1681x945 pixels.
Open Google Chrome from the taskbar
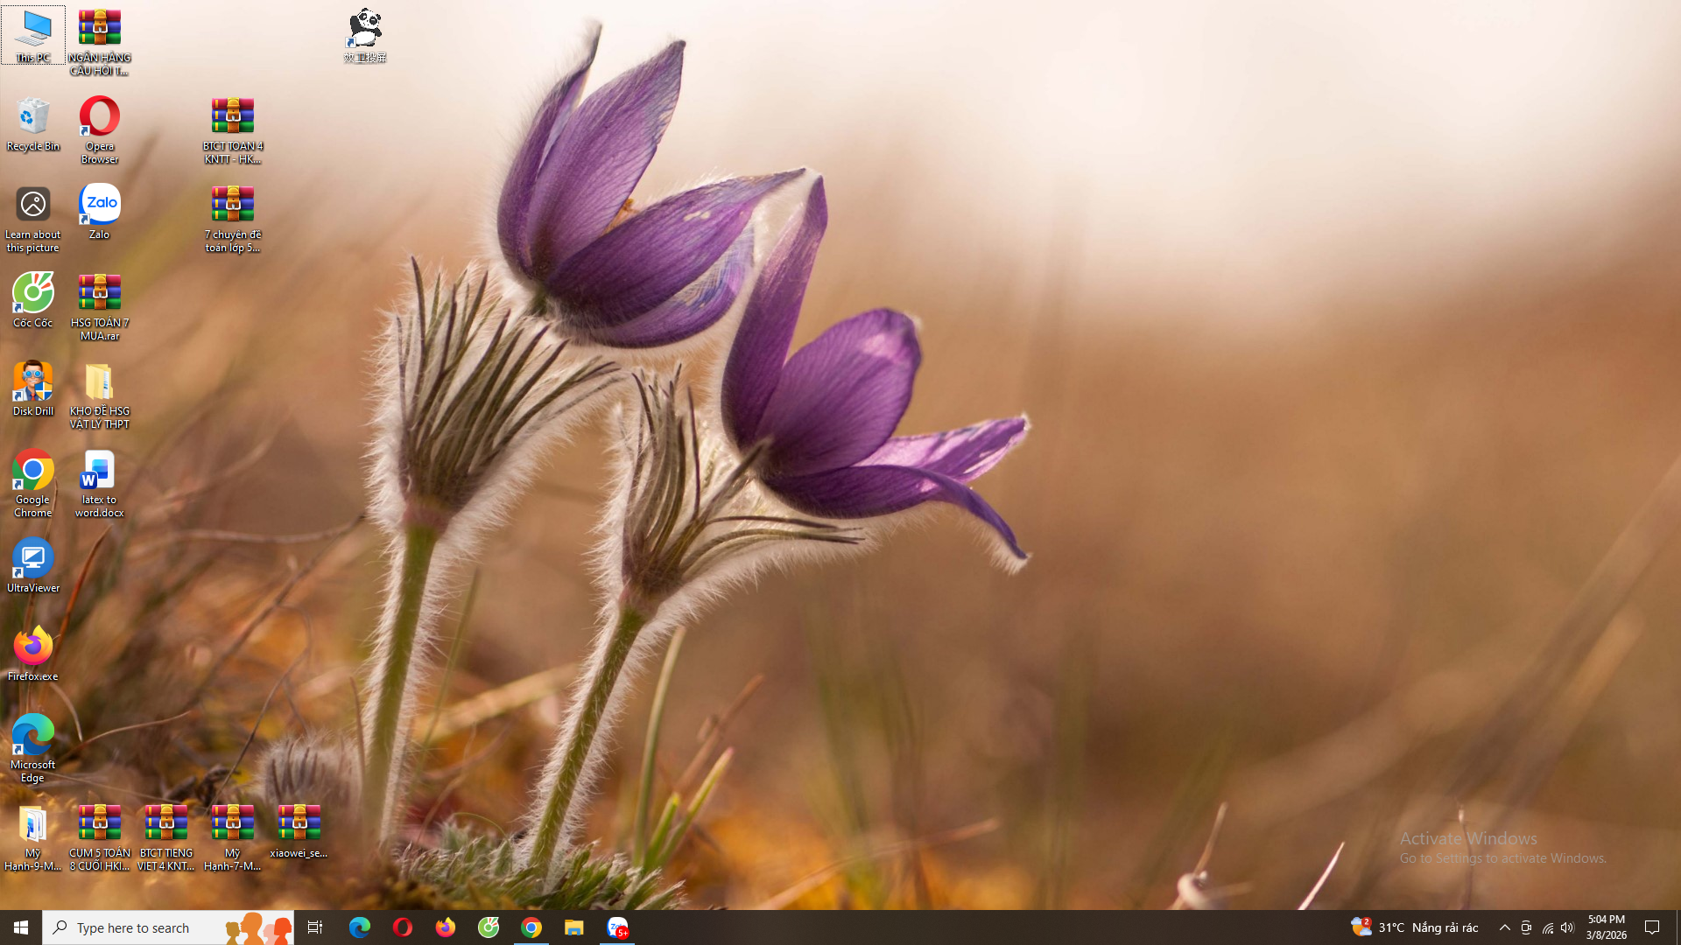(x=531, y=927)
